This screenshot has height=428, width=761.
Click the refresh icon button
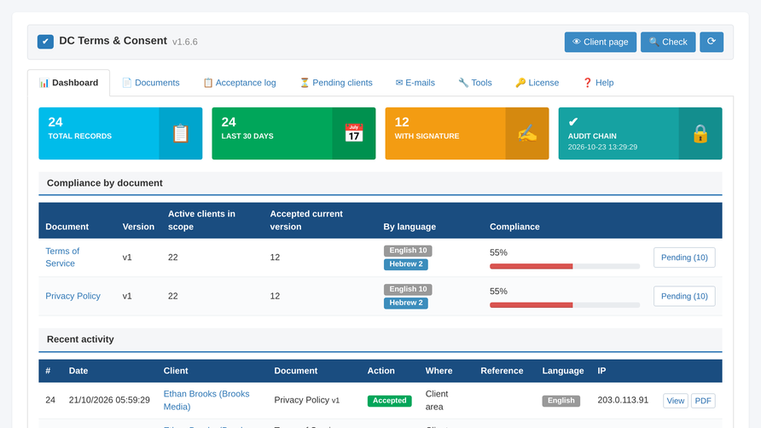(712, 43)
